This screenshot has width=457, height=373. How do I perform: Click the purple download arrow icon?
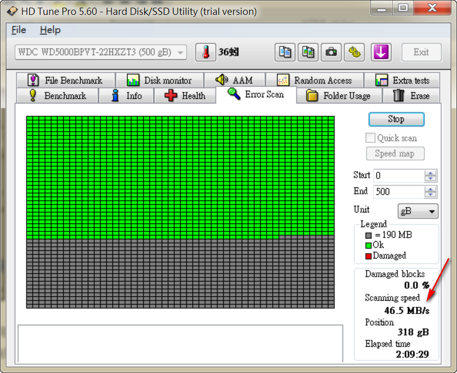(x=381, y=52)
